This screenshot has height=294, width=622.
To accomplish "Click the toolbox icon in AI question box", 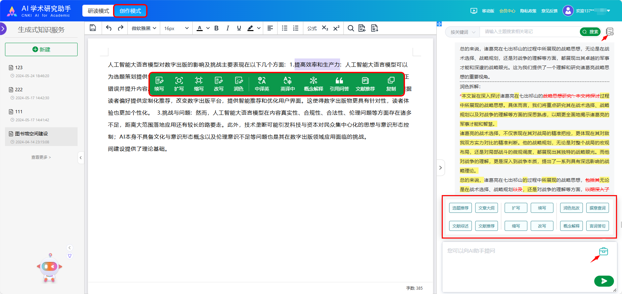I will click(603, 251).
